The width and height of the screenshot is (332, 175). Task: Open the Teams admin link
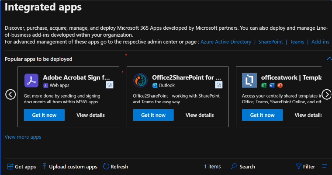tap(297, 42)
